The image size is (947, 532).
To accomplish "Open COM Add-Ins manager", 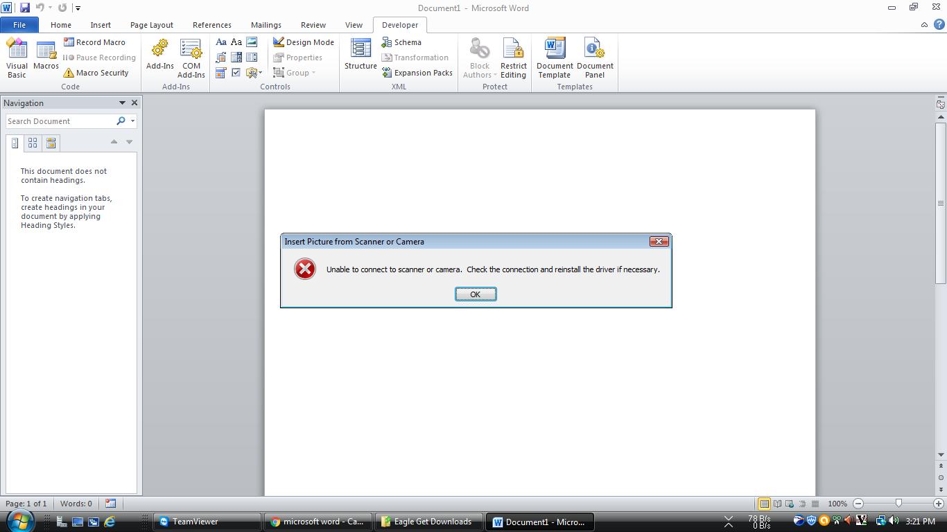I will [191, 59].
